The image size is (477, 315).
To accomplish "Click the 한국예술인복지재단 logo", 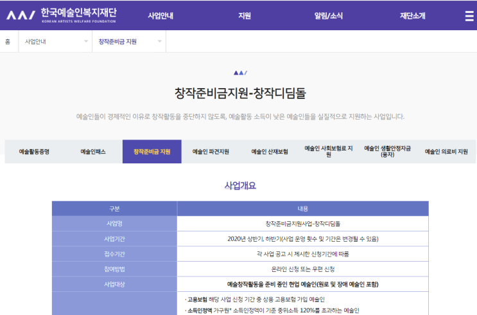I will (x=61, y=15).
